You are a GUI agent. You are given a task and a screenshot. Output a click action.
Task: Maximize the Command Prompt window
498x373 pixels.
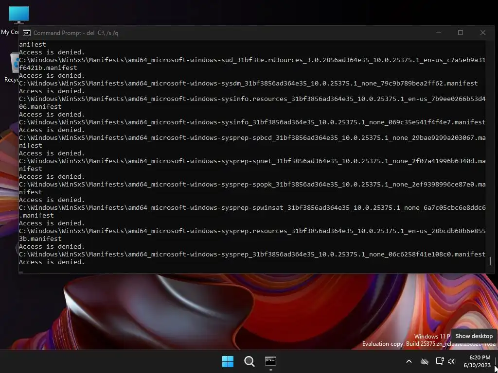[461, 33]
